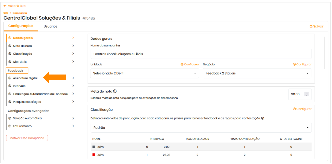Expand the Dias úteis chevron arrow
The width and height of the screenshot is (332, 164).
(73, 62)
